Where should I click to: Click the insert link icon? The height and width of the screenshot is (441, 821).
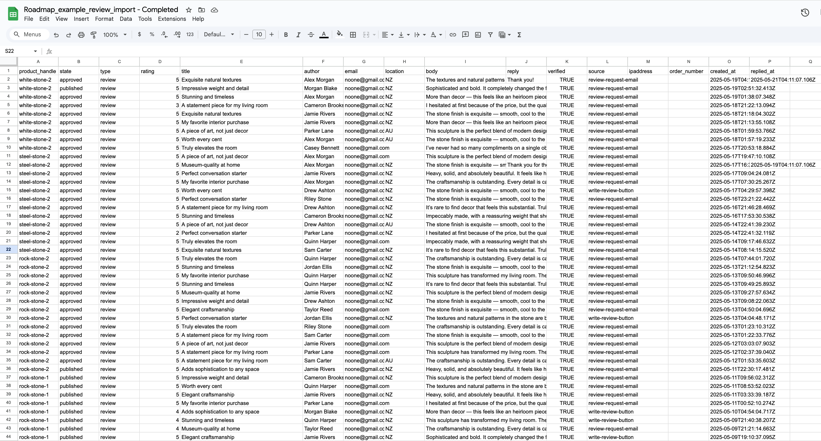[x=453, y=35]
